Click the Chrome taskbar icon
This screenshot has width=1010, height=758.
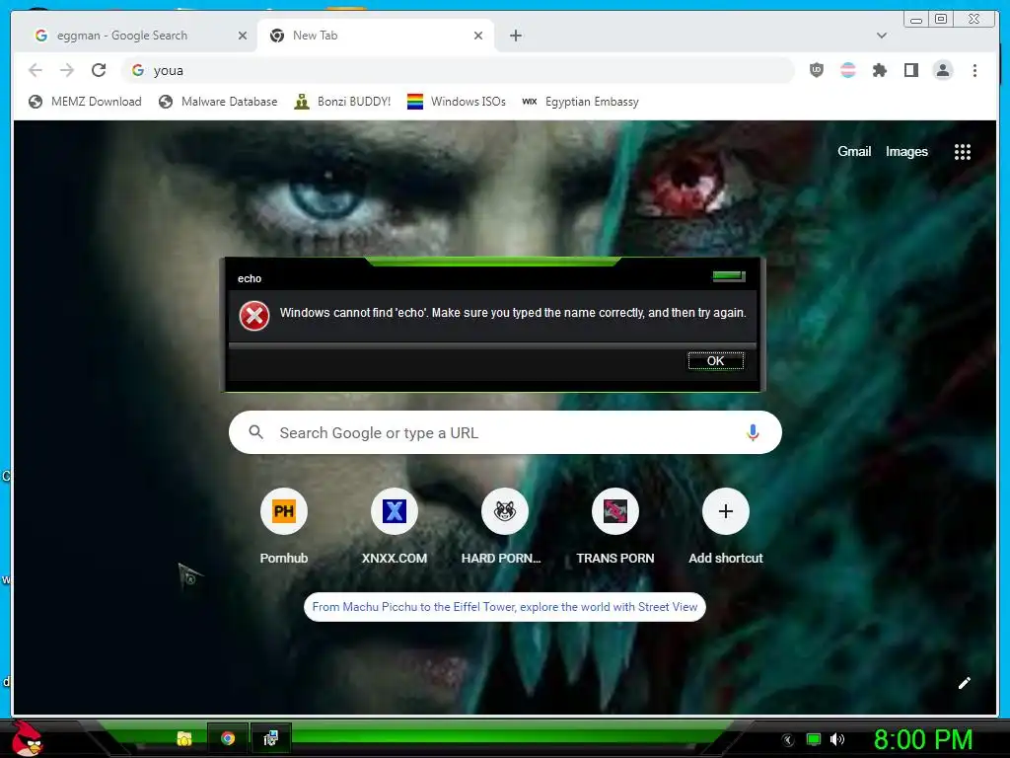coord(228,738)
